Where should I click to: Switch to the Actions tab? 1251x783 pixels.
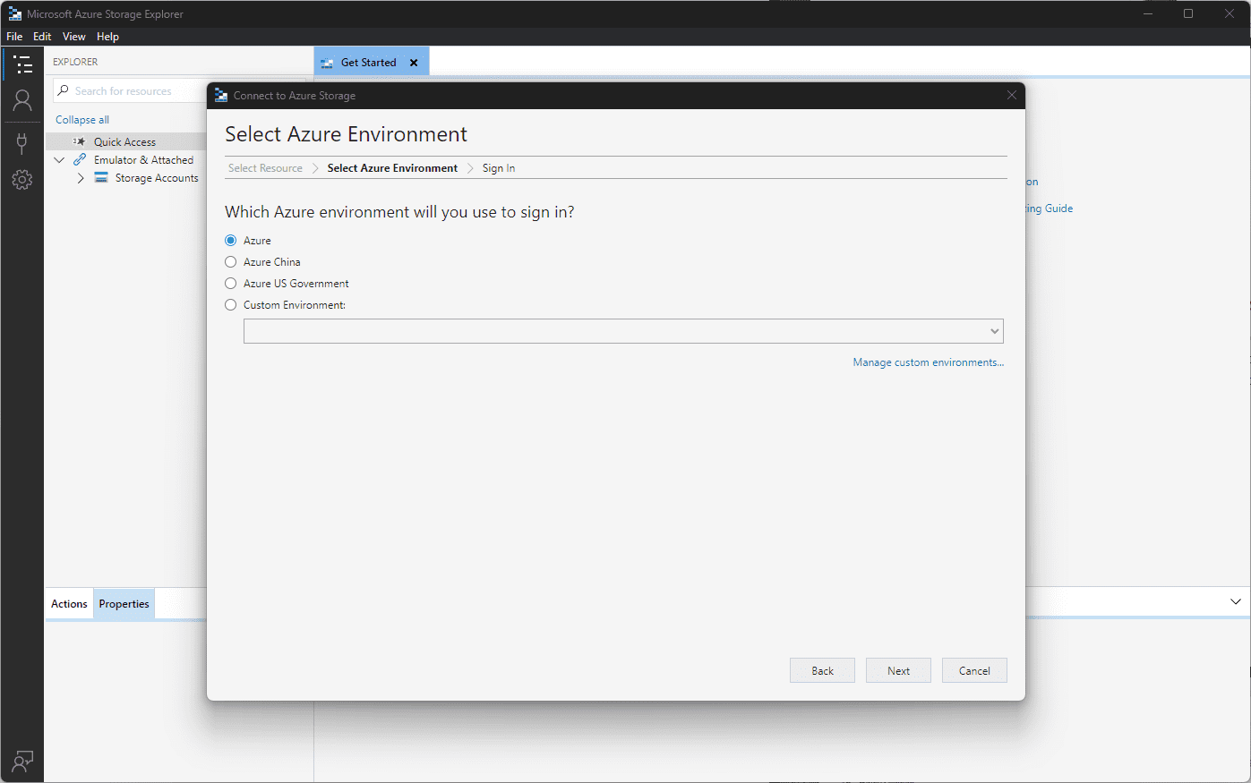(x=69, y=603)
